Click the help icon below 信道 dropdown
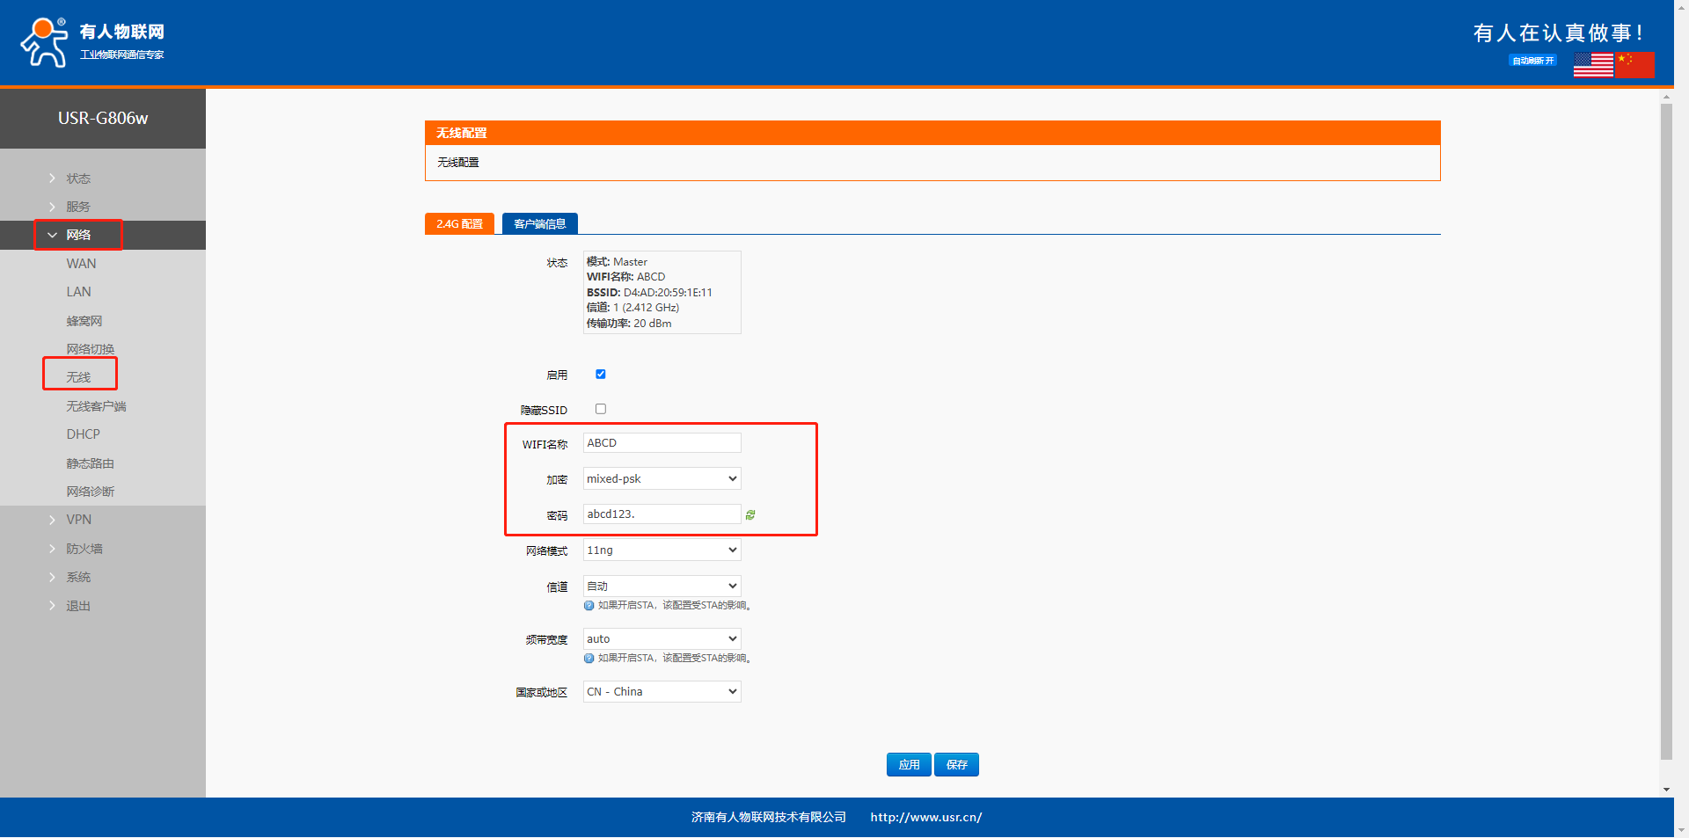This screenshot has height=838, width=1689. point(589,606)
